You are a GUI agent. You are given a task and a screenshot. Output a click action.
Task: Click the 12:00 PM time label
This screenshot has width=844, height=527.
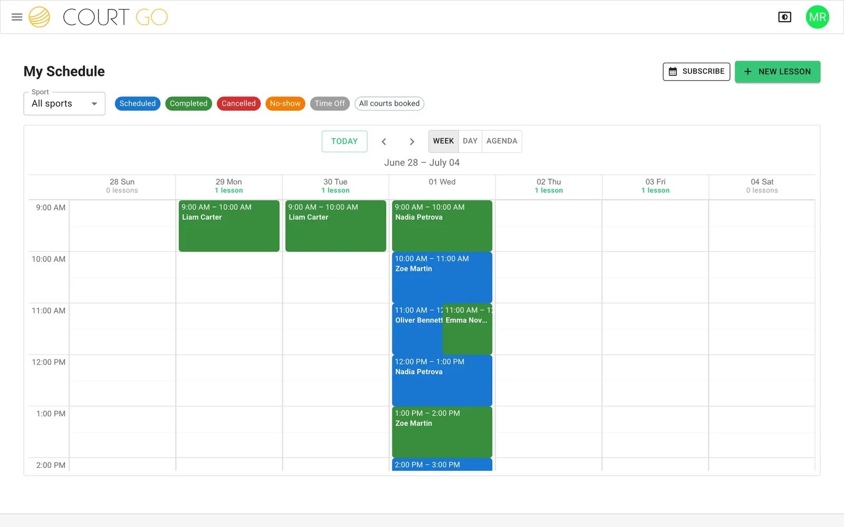coord(49,362)
